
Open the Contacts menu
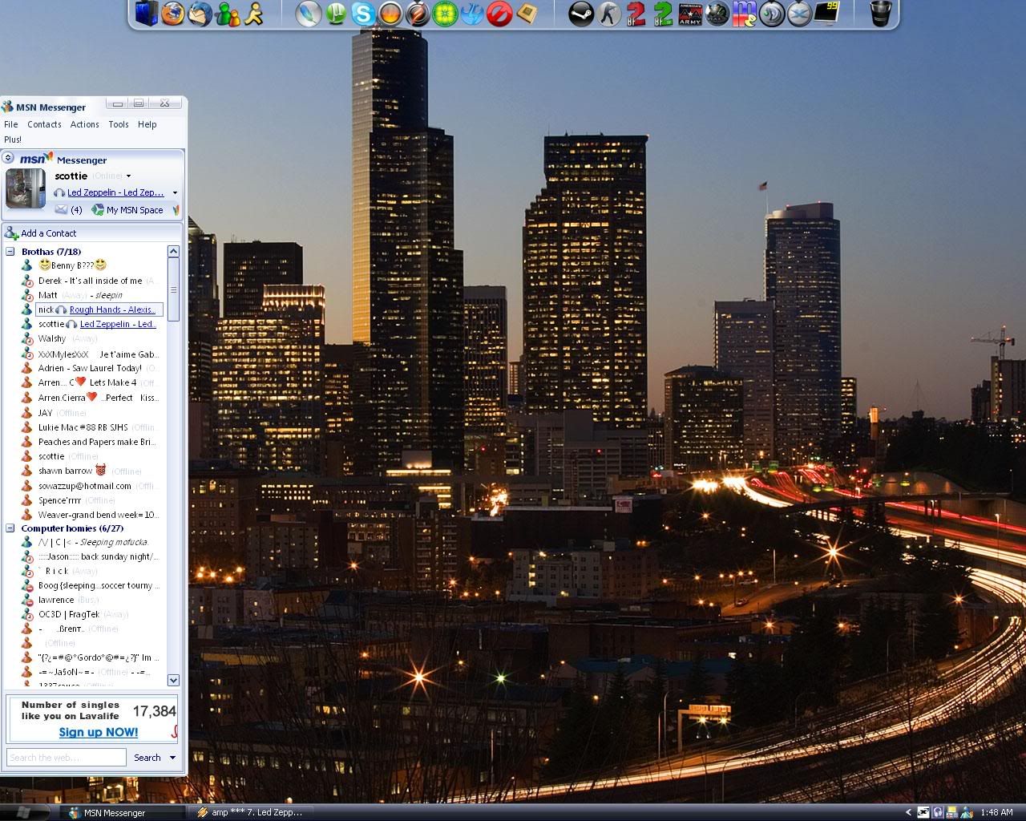pyautogui.click(x=44, y=124)
